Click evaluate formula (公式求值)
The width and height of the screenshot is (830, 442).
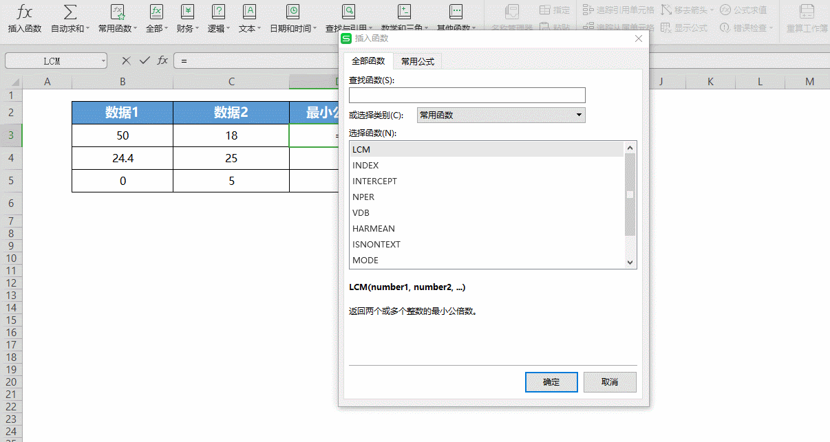click(743, 10)
